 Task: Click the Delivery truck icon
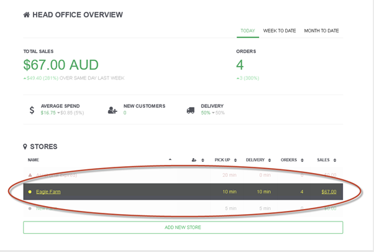point(190,110)
